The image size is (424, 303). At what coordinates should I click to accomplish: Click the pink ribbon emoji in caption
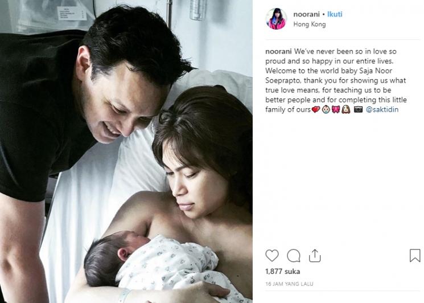coord(336,109)
